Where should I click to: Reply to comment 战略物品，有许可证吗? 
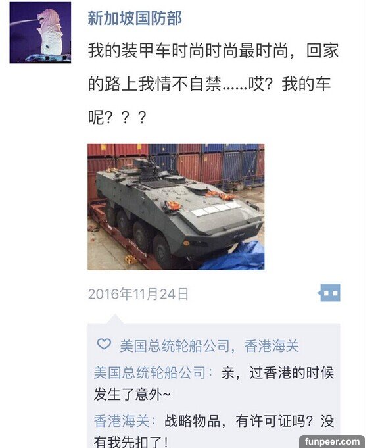pyautogui.click(x=214, y=431)
